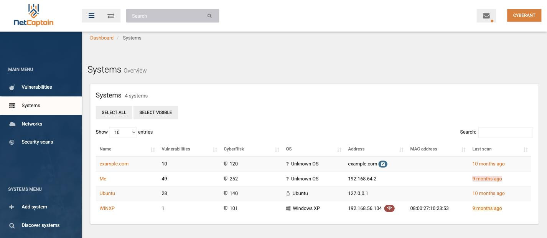
Task: Open Vulnerabilities in the main menu
Action: pyautogui.click(x=37, y=87)
